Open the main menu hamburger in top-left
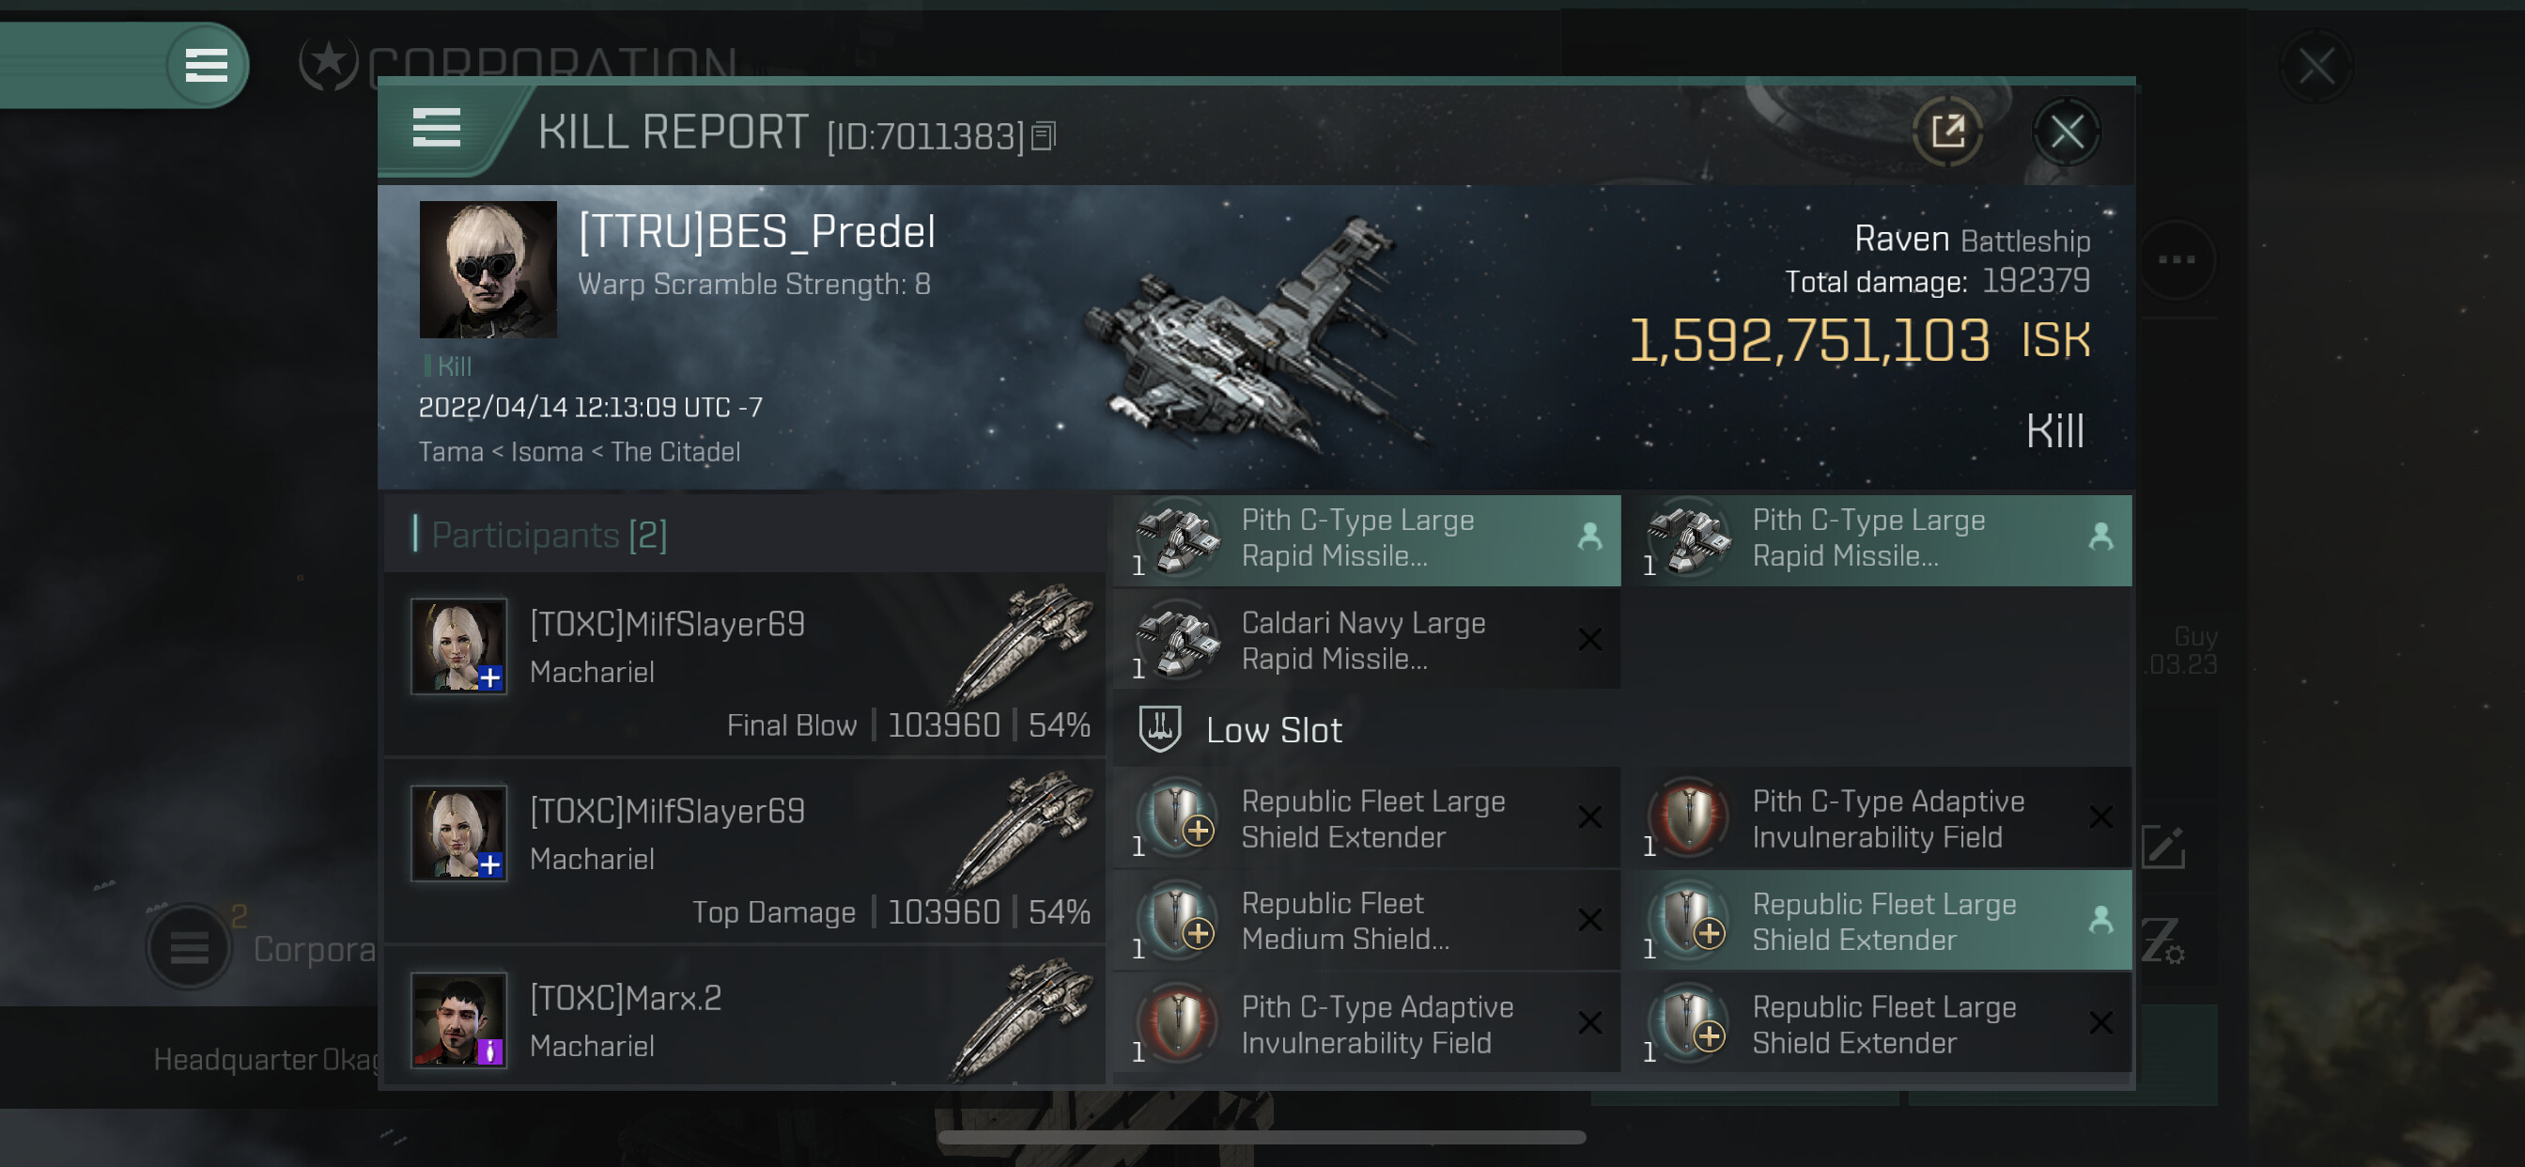The width and height of the screenshot is (2525, 1167). pos(206,66)
